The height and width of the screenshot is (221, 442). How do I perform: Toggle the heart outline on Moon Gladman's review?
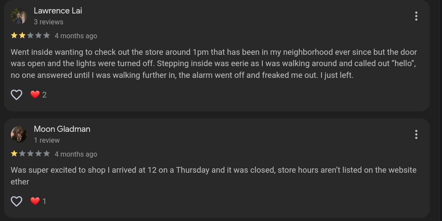pos(17,201)
